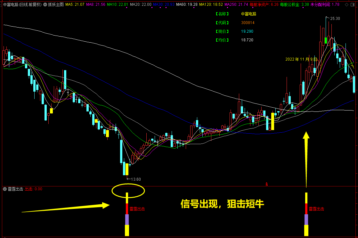Click the 2022年11月9日 date annotation

[301, 59]
